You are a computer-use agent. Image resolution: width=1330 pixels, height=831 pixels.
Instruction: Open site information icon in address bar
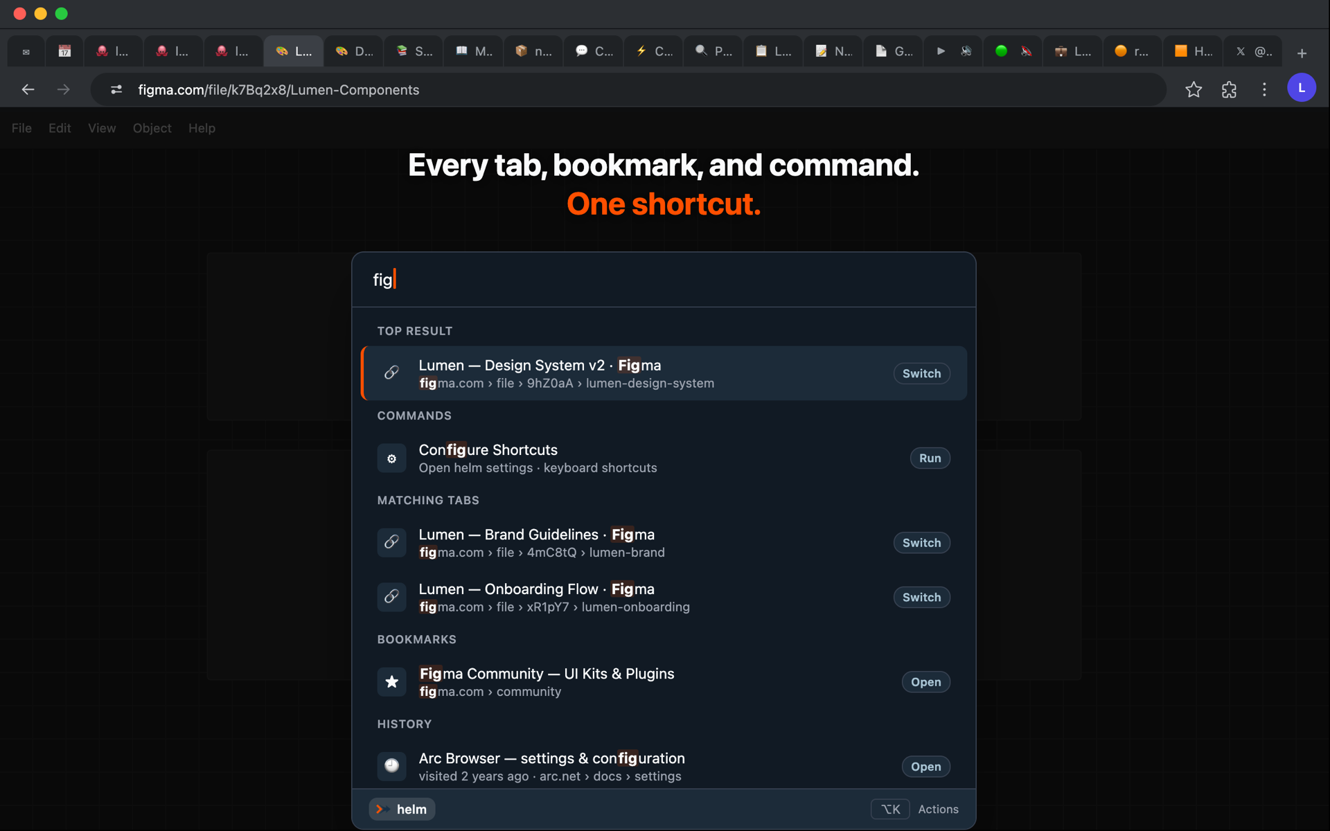[116, 89]
